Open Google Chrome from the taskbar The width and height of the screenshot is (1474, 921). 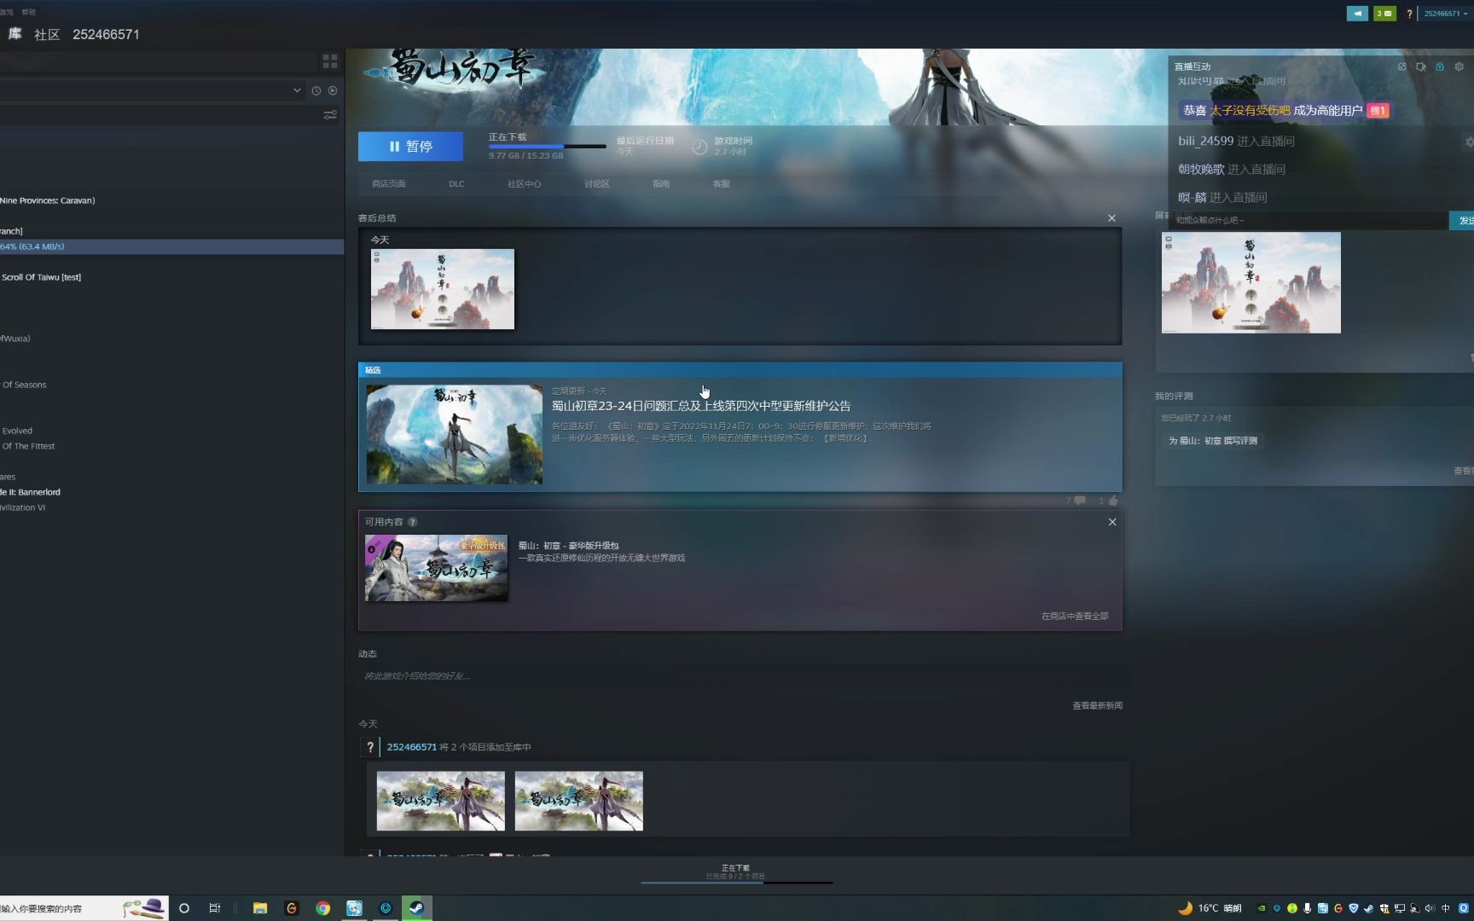[323, 908]
